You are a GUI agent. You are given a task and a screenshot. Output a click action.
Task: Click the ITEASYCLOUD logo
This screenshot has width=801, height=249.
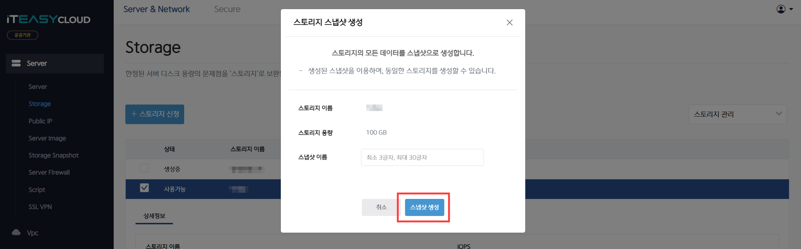tap(49, 19)
